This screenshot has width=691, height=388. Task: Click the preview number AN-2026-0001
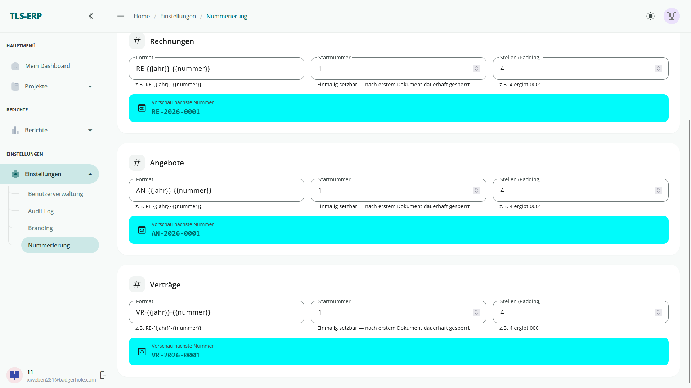pos(176,233)
